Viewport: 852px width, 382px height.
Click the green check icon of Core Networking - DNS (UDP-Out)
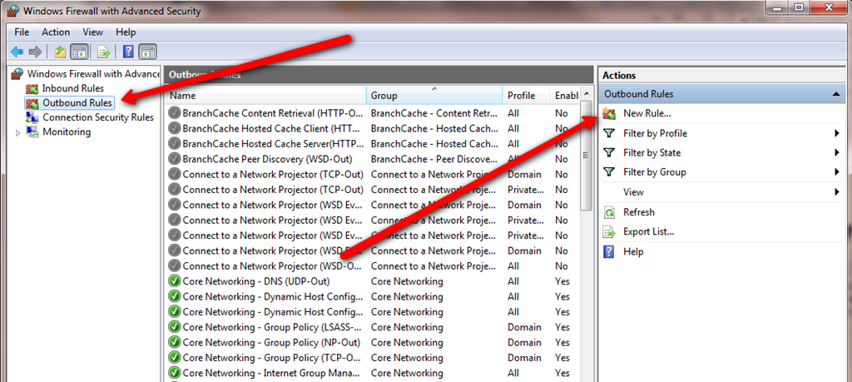click(x=175, y=281)
